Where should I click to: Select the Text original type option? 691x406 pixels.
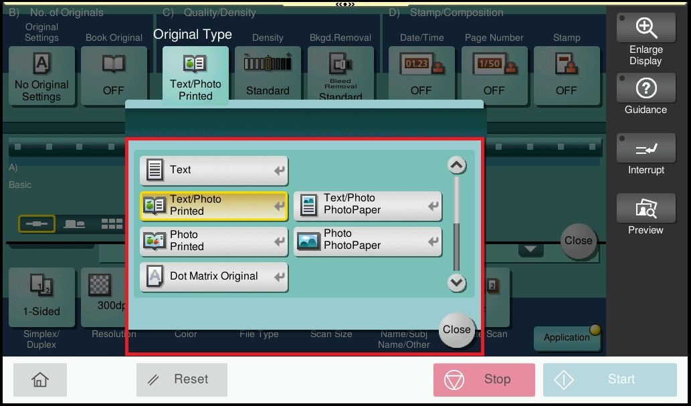pyautogui.click(x=213, y=171)
